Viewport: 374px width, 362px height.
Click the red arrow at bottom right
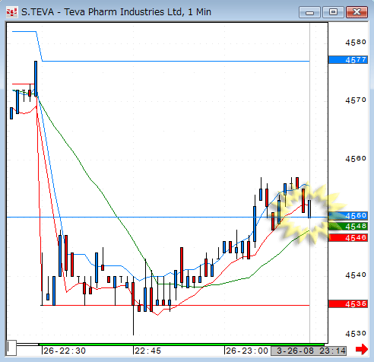362,350
